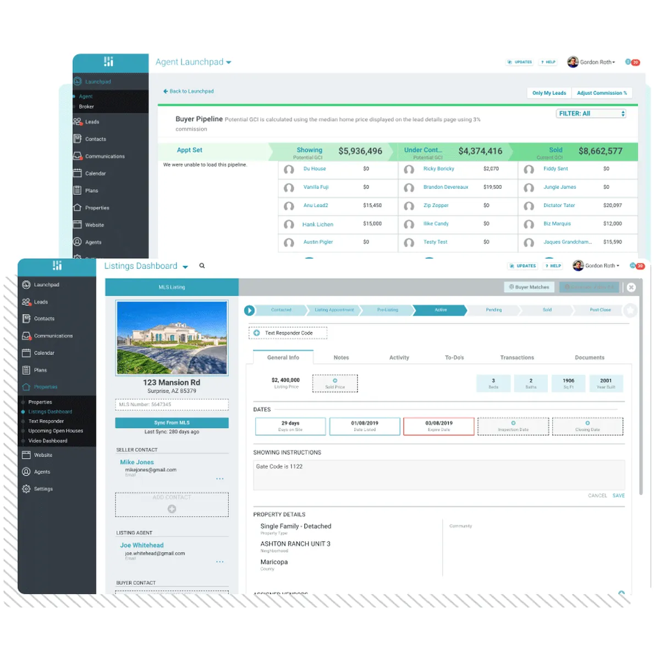660x647 pixels.
Task: Click plus icon in Add Contact box
Action: pos(172,509)
